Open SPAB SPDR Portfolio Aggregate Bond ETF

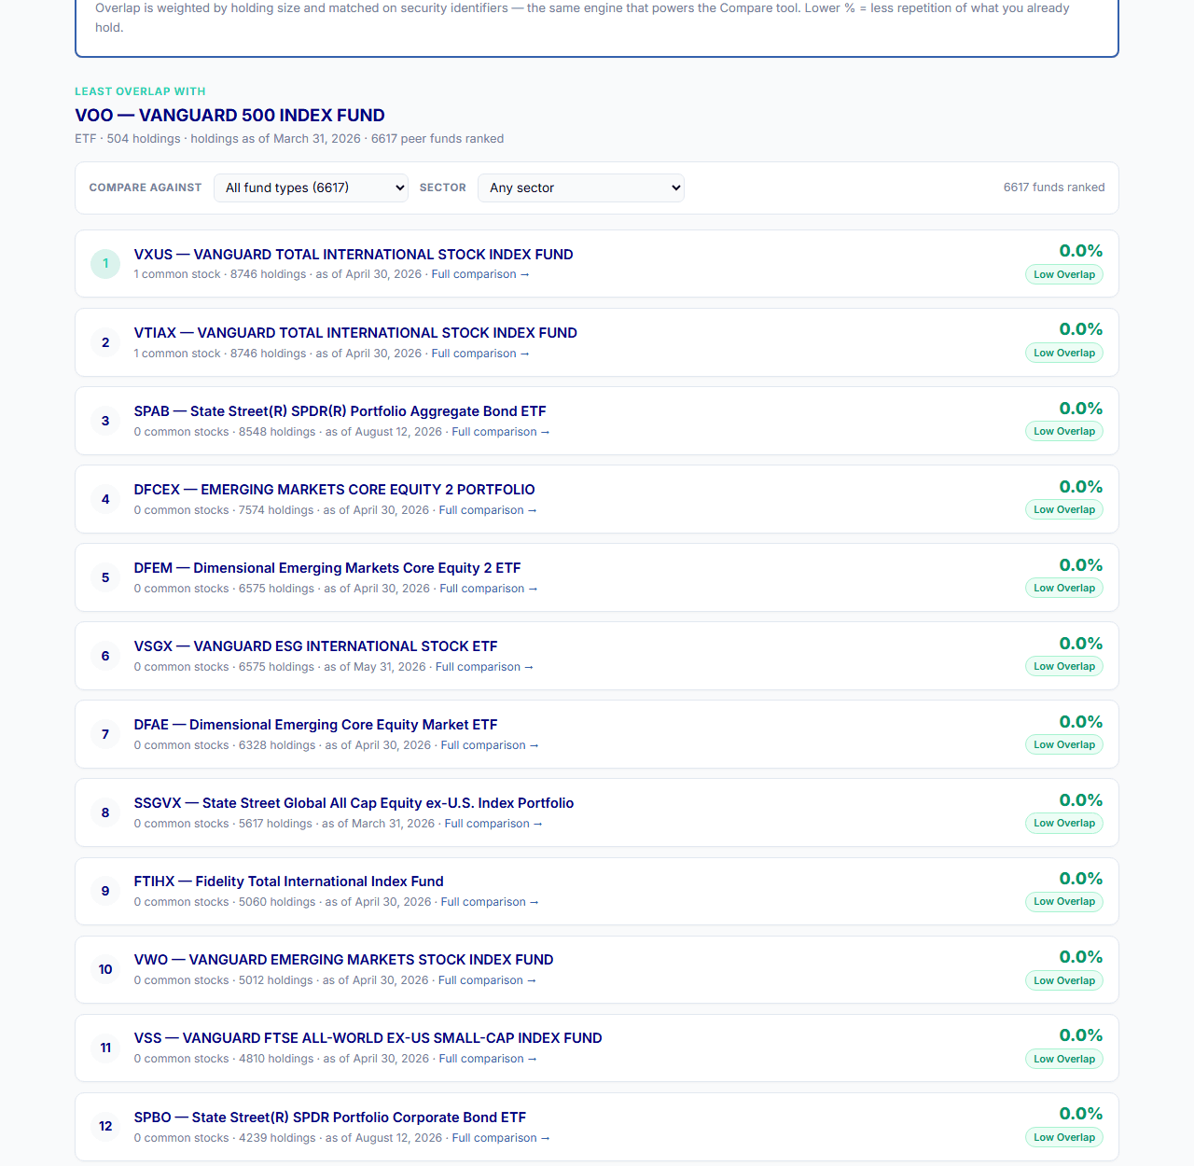point(340,411)
